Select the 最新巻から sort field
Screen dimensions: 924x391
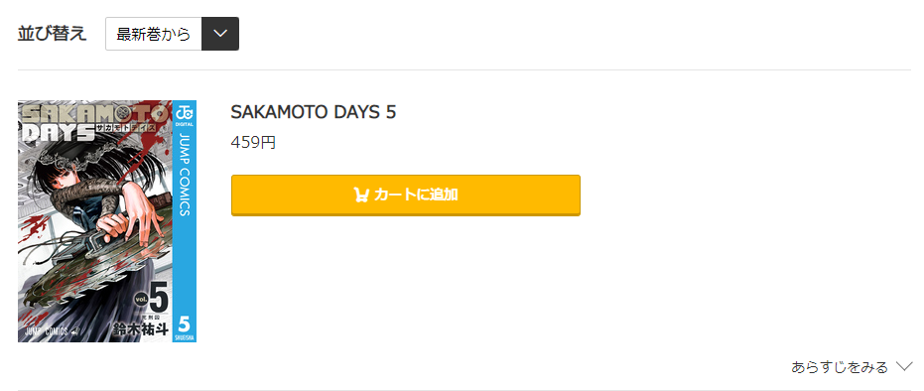tap(154, 34)
